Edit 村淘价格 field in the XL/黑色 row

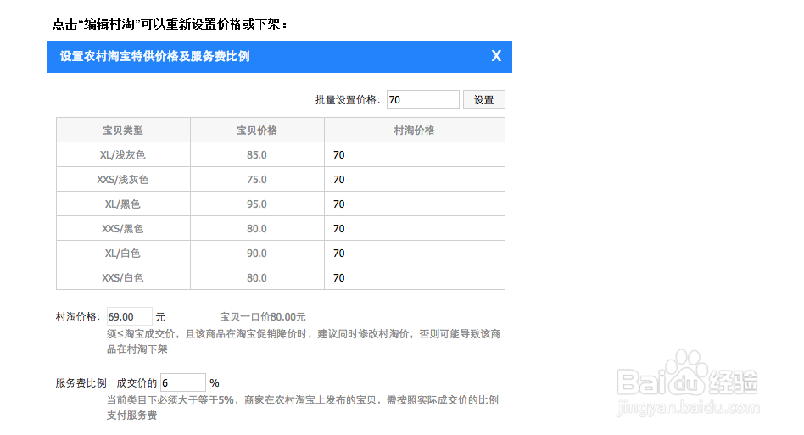pos(415,204)
